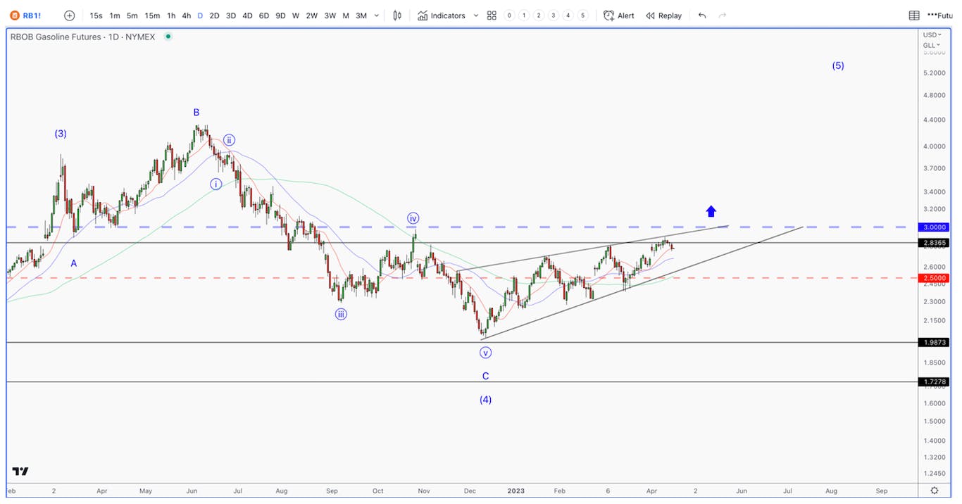
Task: Open the candlestick chart type selector
Action: point(398,15)
